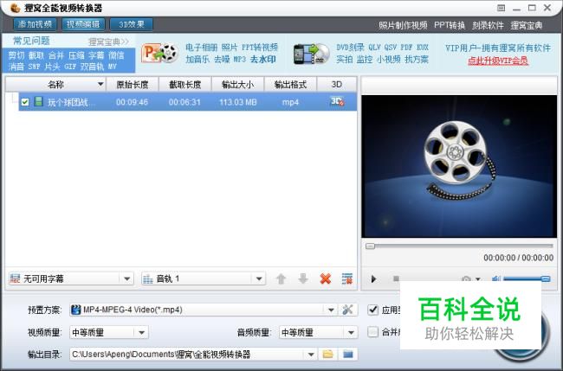This screenshot has width=563, height=371.
Task: Click the mp4 output format cell
Action: (x=290, y=102)
